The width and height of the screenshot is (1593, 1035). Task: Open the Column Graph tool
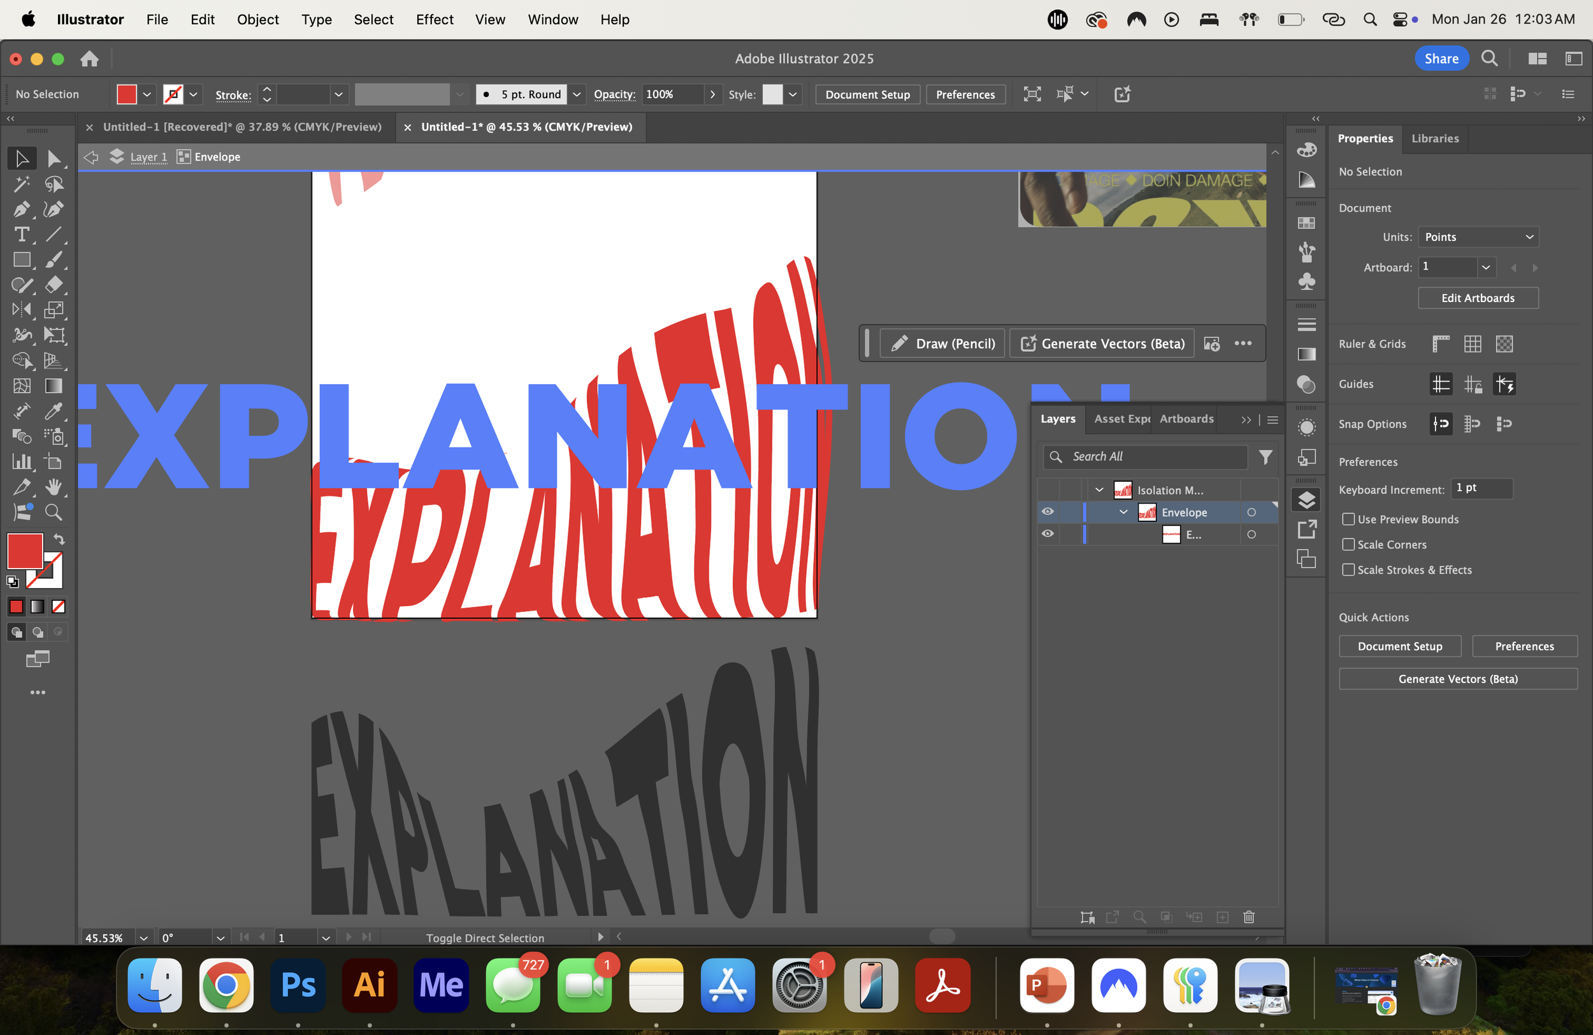pos(22,461)
